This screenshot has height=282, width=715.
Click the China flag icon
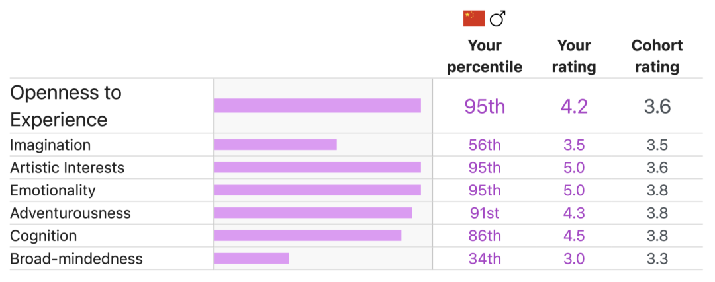(474, 19)
